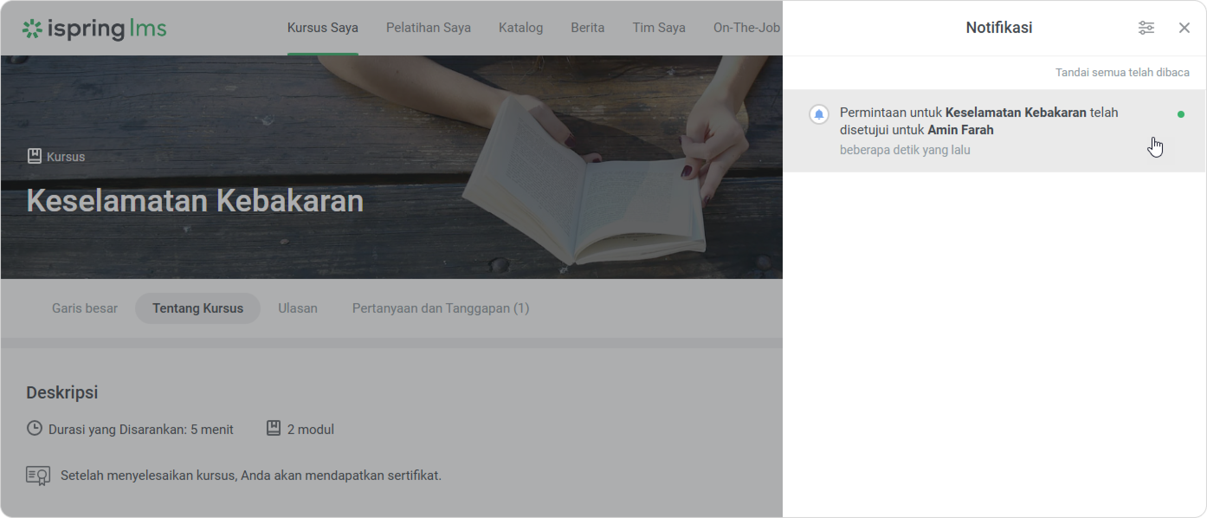Image resolution: width=1207 pixels, height=518 pixels.
Task: Click Tandai semua telah dibaca link
Action: 1122,73
